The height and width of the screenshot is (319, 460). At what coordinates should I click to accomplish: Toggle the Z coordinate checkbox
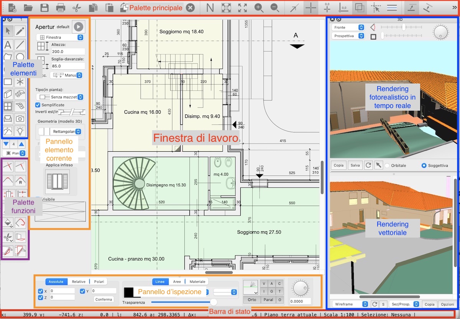pos(40,297)
